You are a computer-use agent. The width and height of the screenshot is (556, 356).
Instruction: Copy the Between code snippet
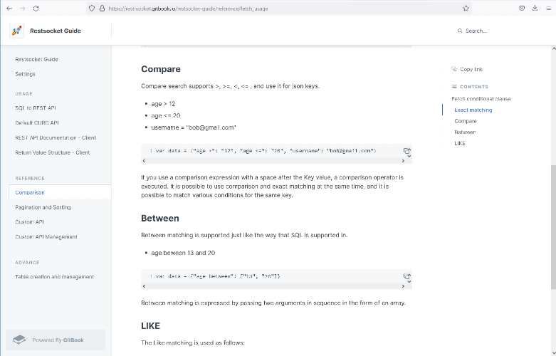pos(407,275)
